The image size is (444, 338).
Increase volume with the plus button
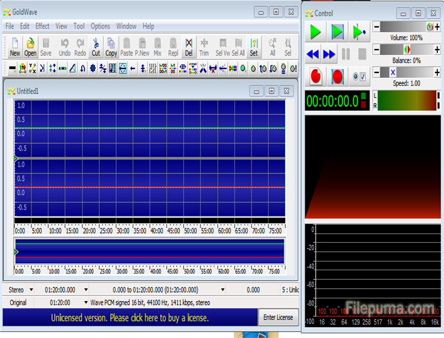pos(439,27)
